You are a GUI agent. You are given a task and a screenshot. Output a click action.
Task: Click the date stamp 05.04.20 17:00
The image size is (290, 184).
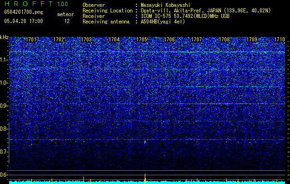24,21
